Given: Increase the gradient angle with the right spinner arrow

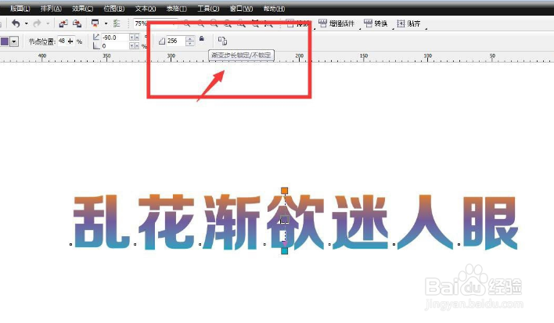Looking at the screenshot, I should pyautogui.click(x=137, y=38).
